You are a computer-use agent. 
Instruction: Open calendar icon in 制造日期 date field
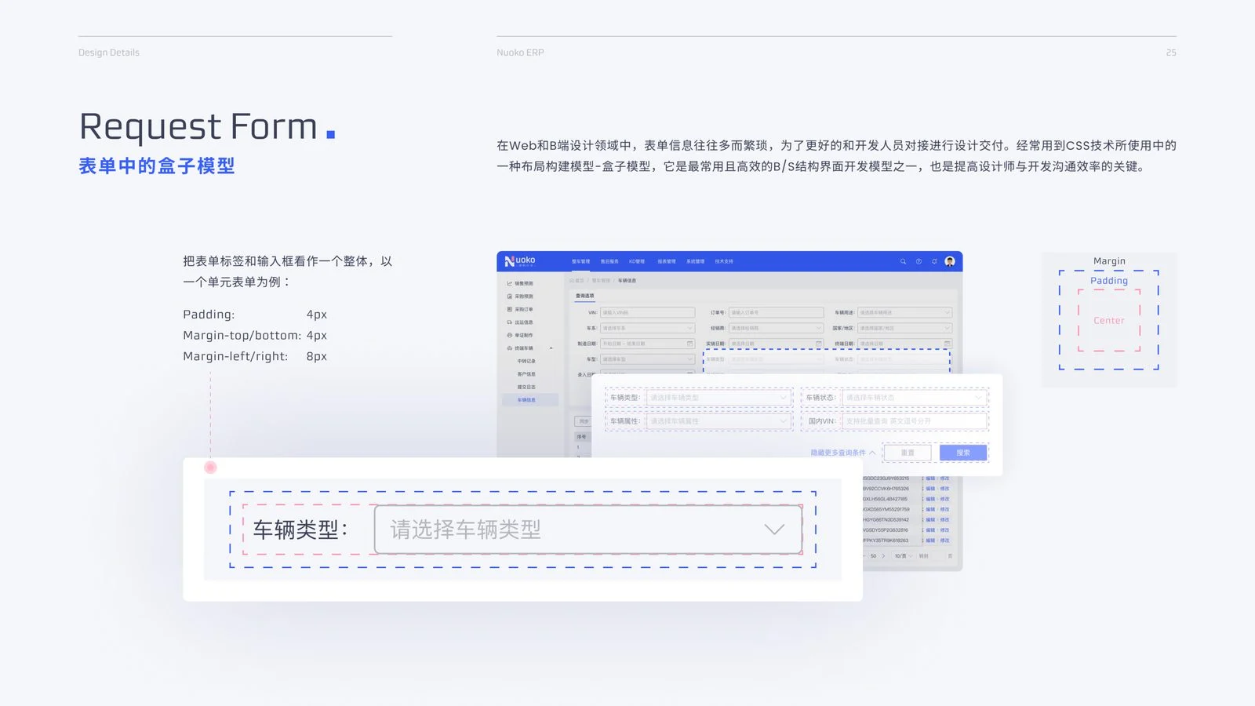pos(690,344)
